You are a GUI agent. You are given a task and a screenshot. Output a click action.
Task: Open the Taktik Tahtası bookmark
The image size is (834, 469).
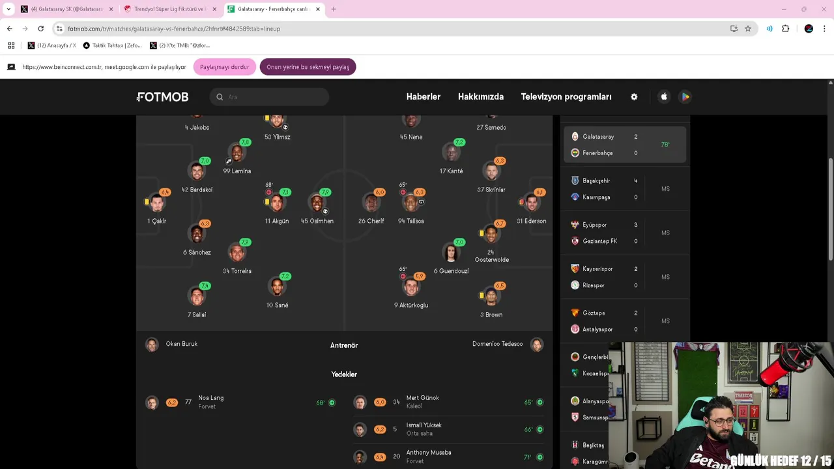click(112, 46)
